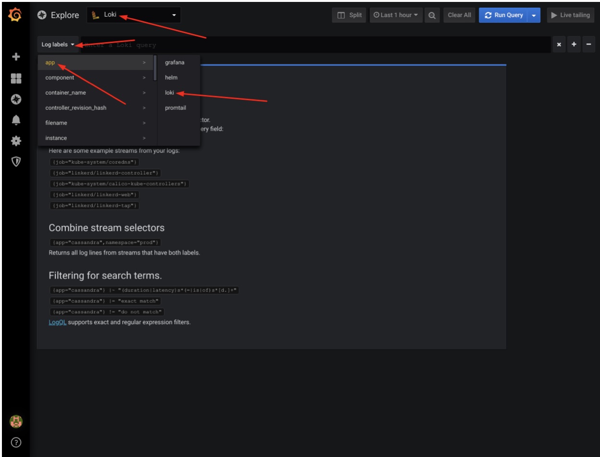Expand the Run Query interval dropdown arrow

[x=534, y=15]
